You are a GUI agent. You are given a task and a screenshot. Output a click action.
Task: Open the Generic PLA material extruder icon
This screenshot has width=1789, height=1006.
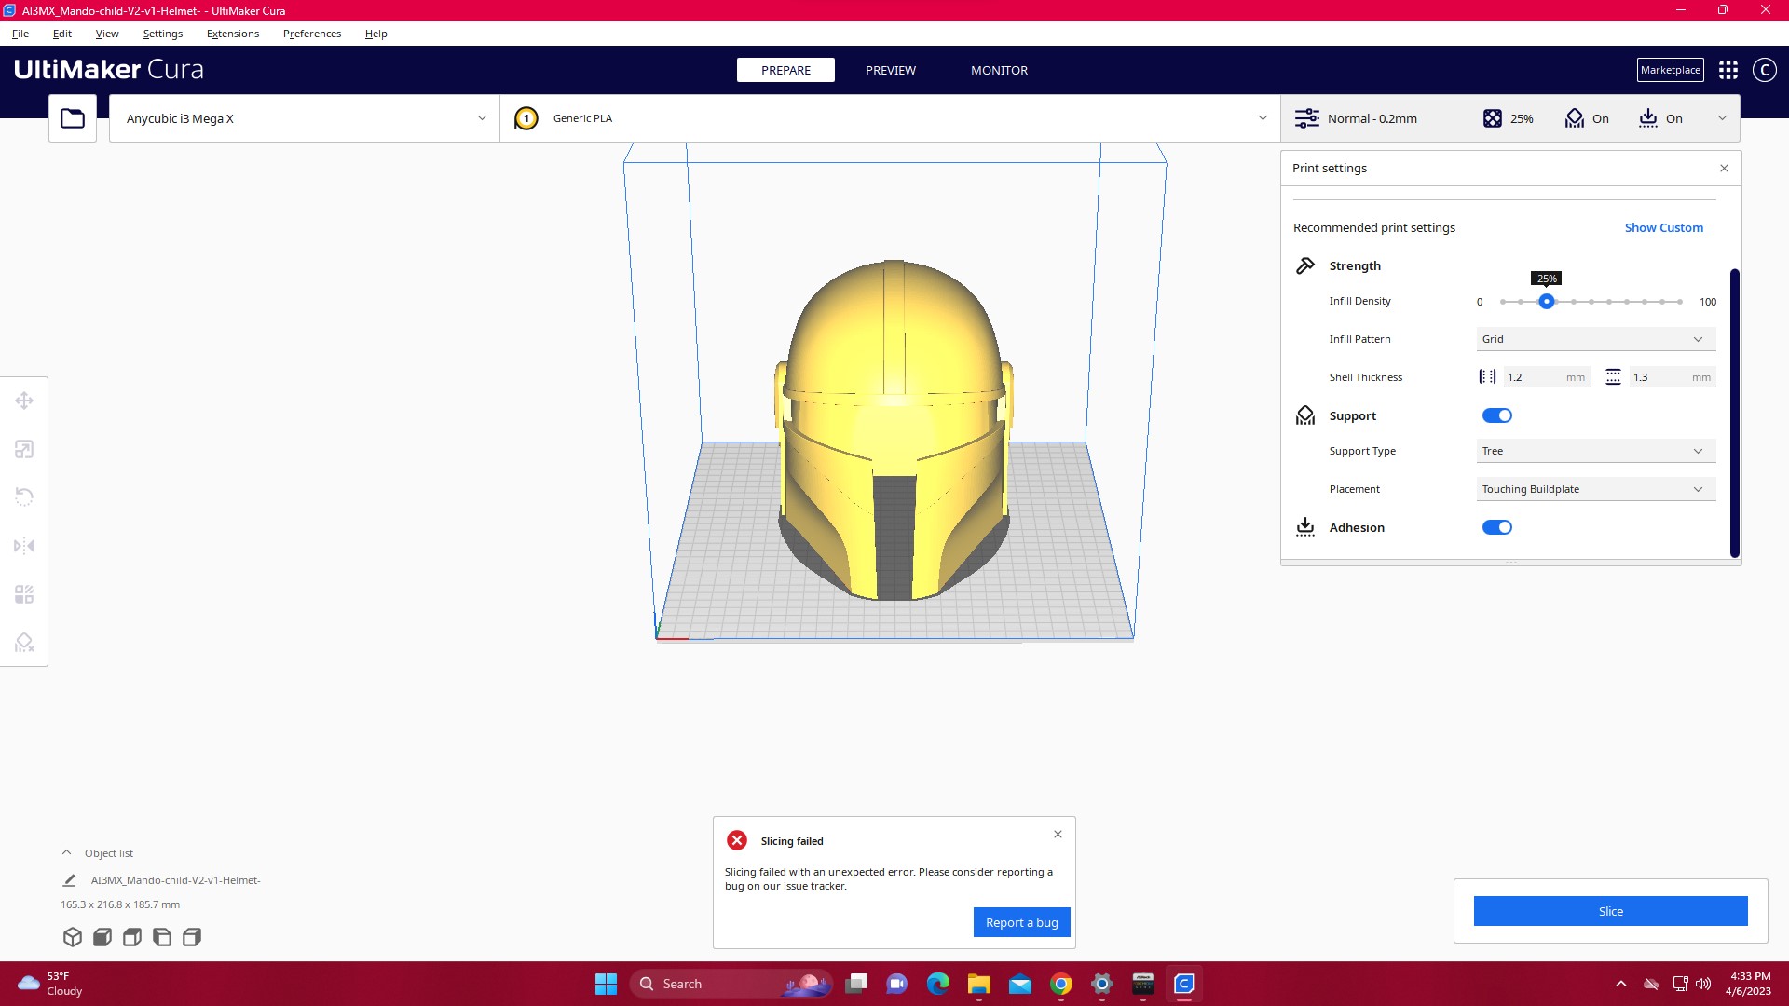pos(526,118)
